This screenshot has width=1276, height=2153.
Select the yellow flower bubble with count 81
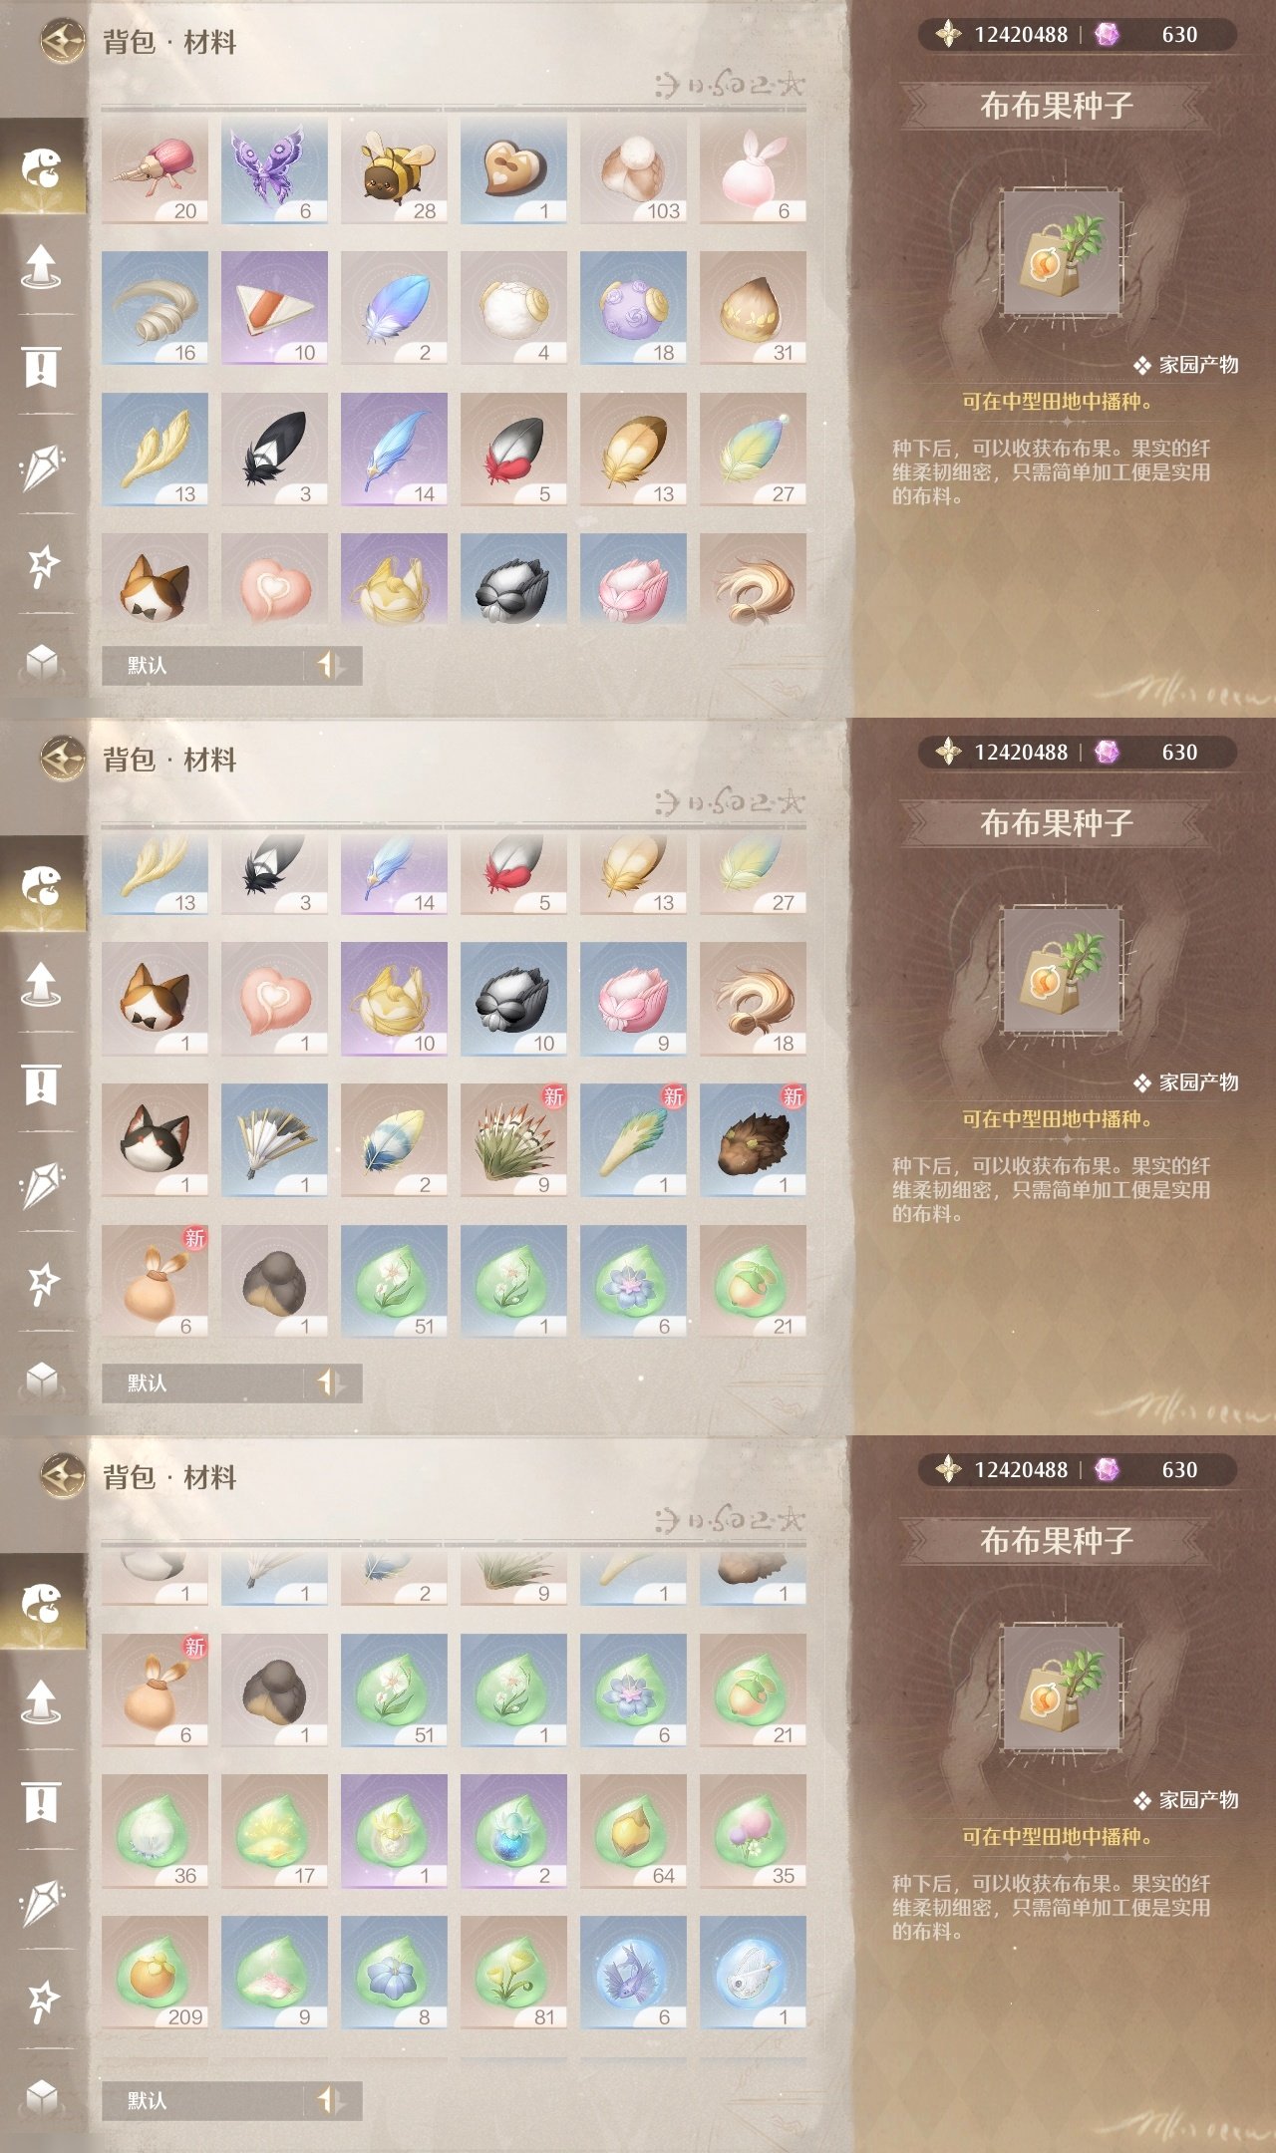click(x=513, y=1973)
